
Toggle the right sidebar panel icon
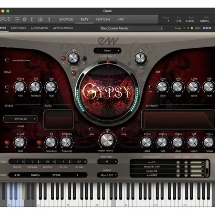(x=48, y=19)
